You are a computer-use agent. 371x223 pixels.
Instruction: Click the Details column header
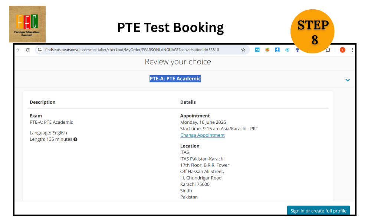[x=188, y=102]
